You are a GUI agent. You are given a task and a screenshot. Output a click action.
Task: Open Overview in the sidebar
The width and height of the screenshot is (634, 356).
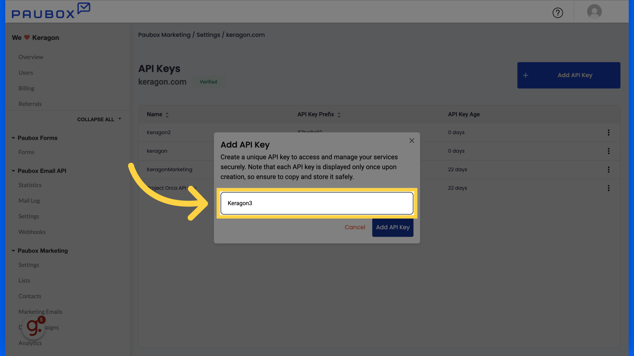(x=31, y=57)
